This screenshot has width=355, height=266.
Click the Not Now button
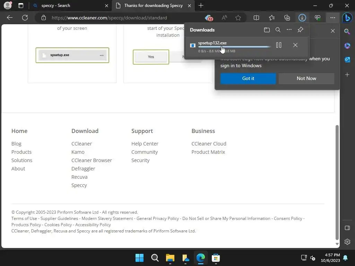306,79
